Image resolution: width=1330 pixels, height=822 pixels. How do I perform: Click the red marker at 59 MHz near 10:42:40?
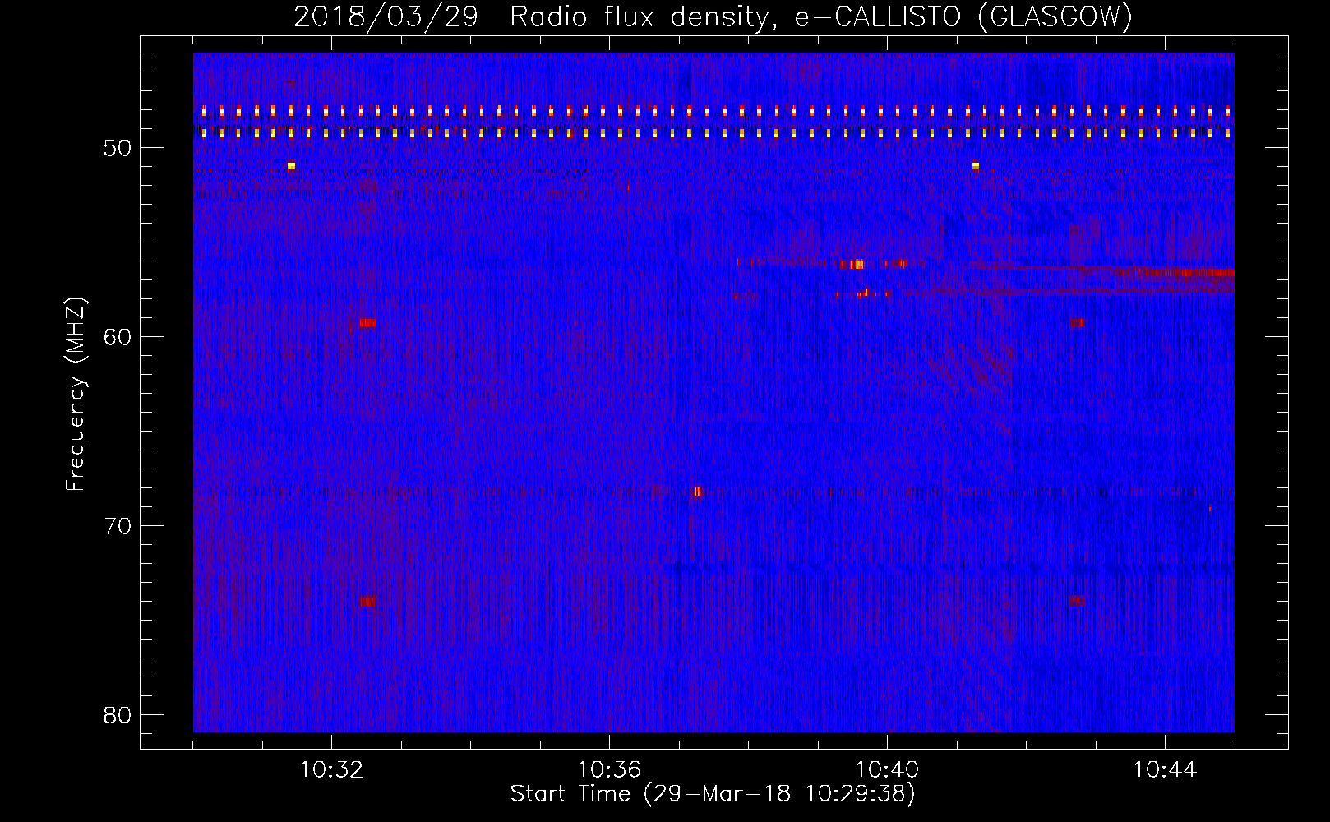click(1077, 322)
